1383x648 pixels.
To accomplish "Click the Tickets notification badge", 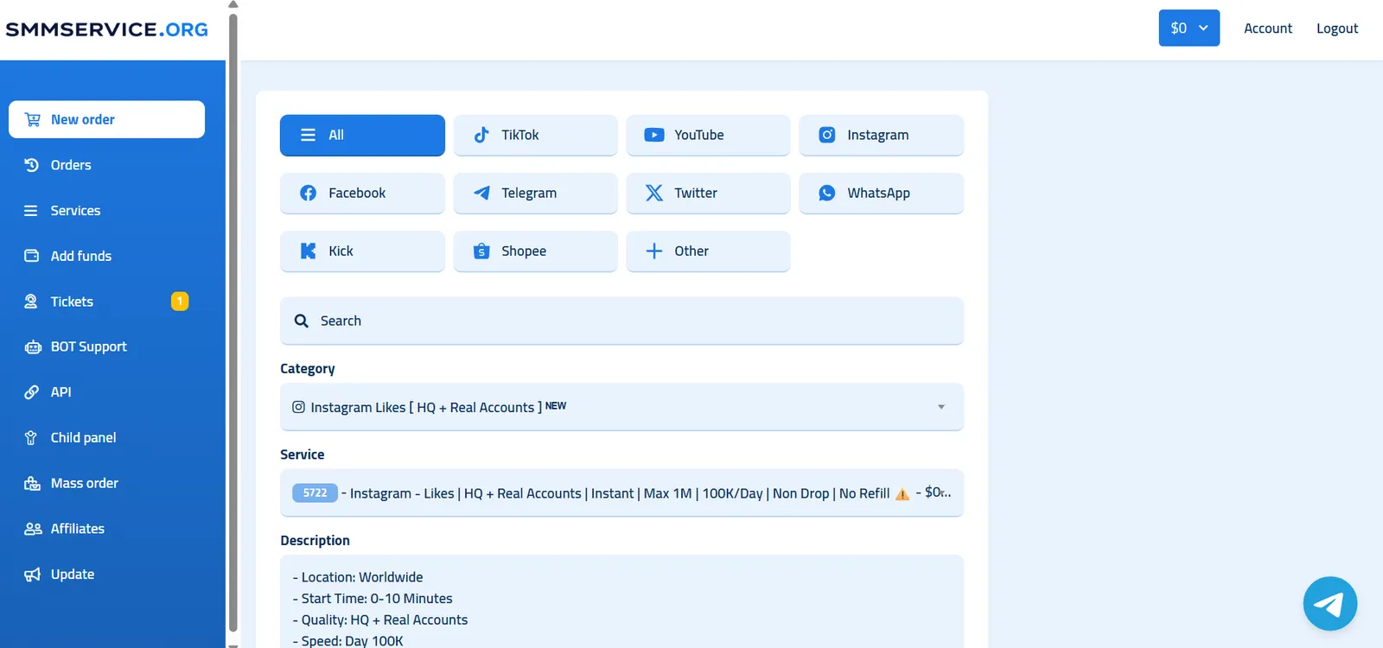I will 180,302.
